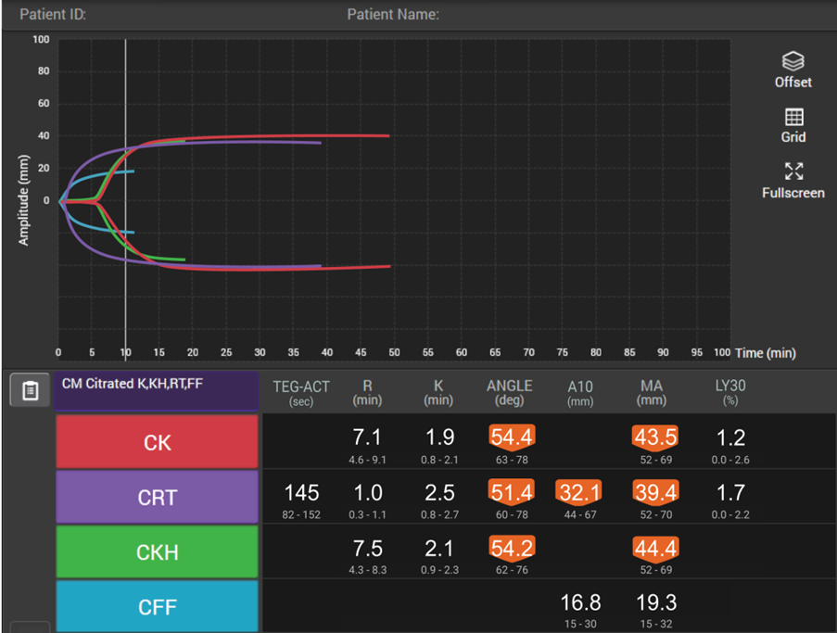The image size is (837, 633).
Task: Click the Offset layers icon
Action: (793, 62)
